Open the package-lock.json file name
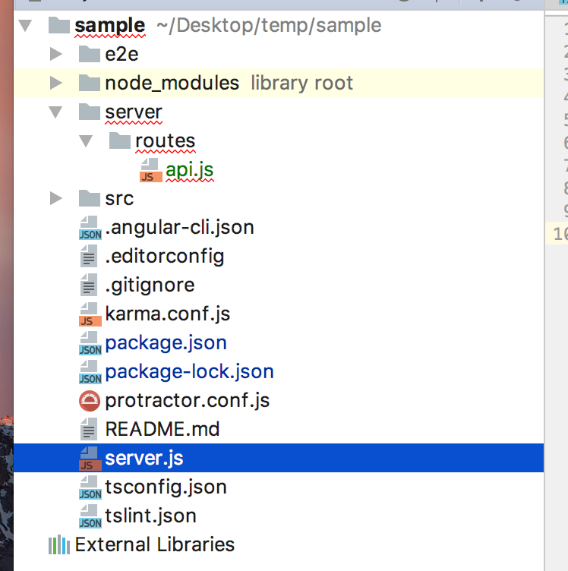This screenshot has height=571, width=568. (189, 372)
